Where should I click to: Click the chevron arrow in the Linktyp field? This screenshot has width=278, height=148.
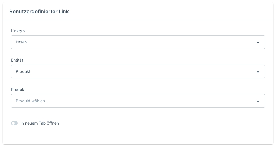tap(258, 42)
